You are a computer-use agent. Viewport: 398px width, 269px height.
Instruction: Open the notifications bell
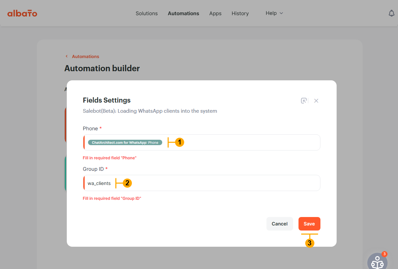pos(391,13)
